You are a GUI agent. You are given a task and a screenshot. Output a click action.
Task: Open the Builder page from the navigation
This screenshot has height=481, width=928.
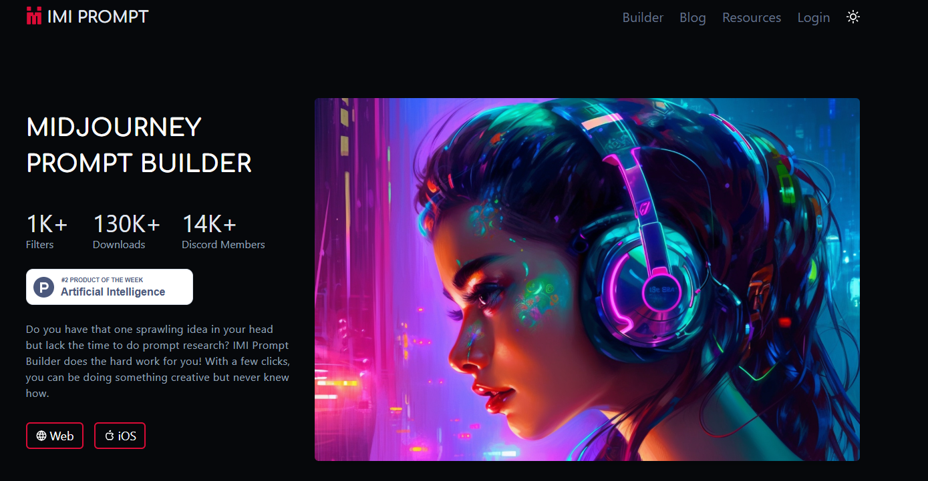pos(643,17)
